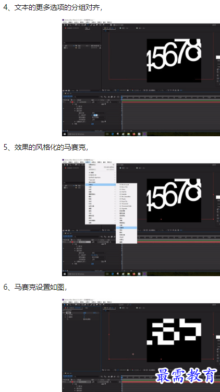This screenshot has width=220, height=392.
Task: Open the Edge taskbar icon in step 4 screenshot
Action: coord(113,134)
